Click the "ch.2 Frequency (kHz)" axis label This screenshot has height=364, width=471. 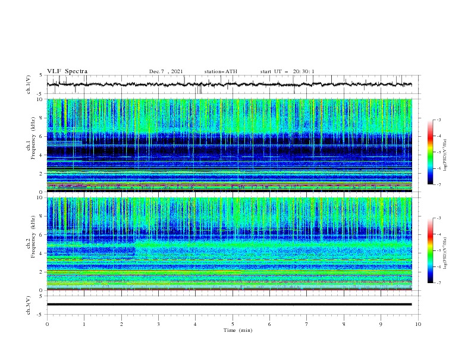click(31, 244)
